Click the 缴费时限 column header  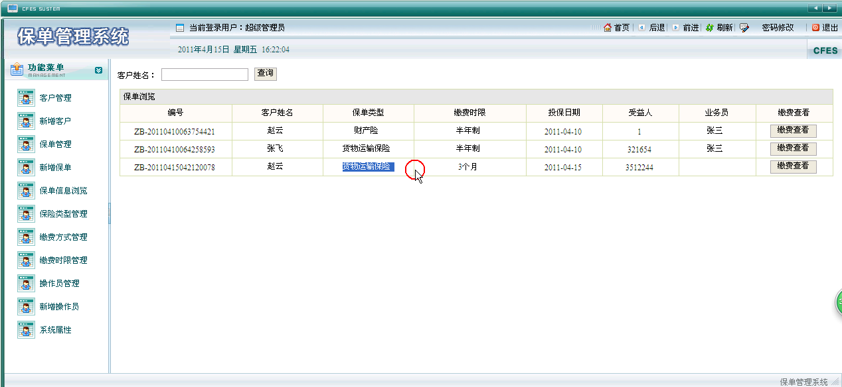470,113
